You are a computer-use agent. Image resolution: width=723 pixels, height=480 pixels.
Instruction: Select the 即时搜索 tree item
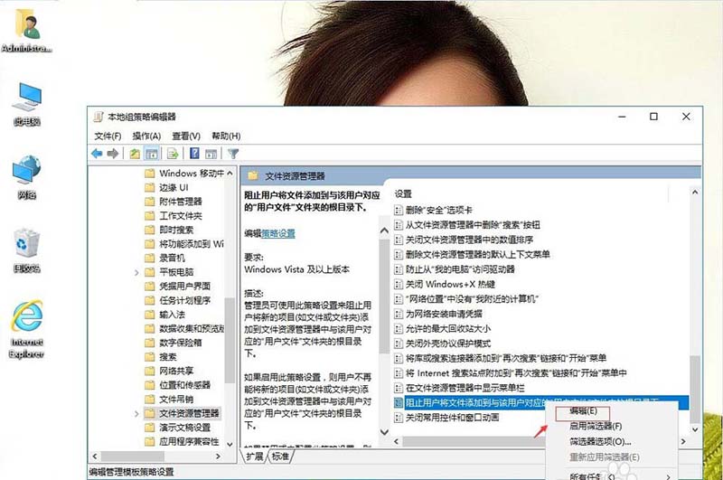[x=176, y=231]
